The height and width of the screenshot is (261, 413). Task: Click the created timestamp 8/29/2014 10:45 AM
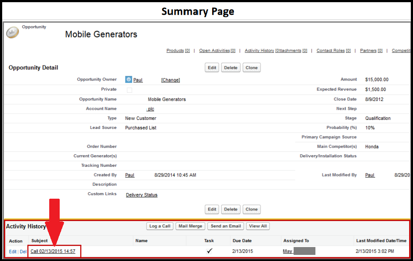point(175,175)
